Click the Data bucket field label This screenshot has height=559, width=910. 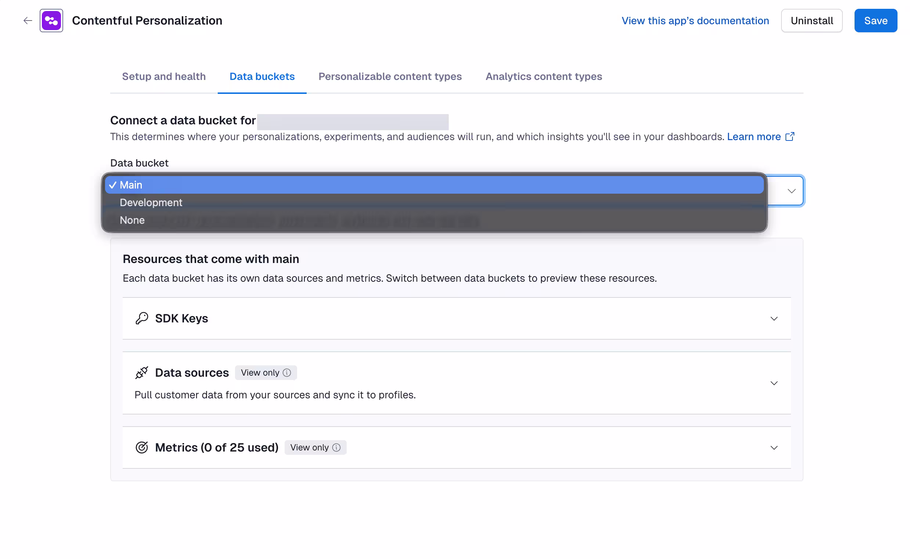point(139,163)
